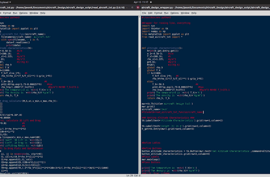
Task: Click the '#Place Buttons' comment
Action: 151,162
